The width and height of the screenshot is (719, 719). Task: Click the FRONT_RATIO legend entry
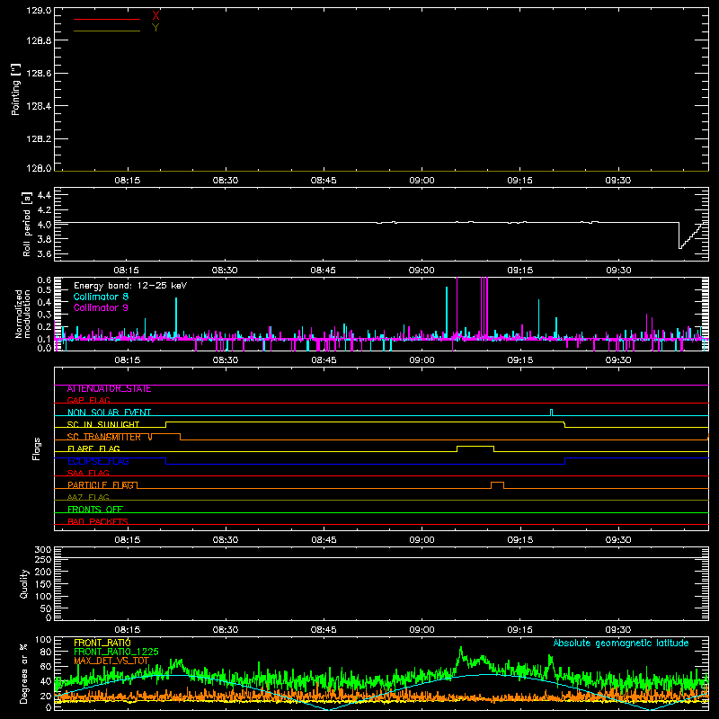(x=102, y=643)
